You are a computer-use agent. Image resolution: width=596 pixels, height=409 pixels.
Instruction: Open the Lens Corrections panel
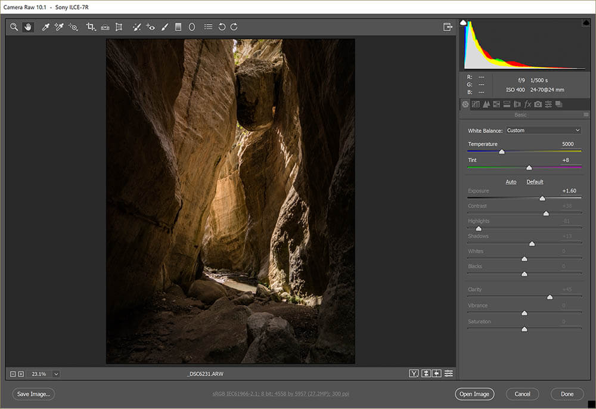click(517, 104)
